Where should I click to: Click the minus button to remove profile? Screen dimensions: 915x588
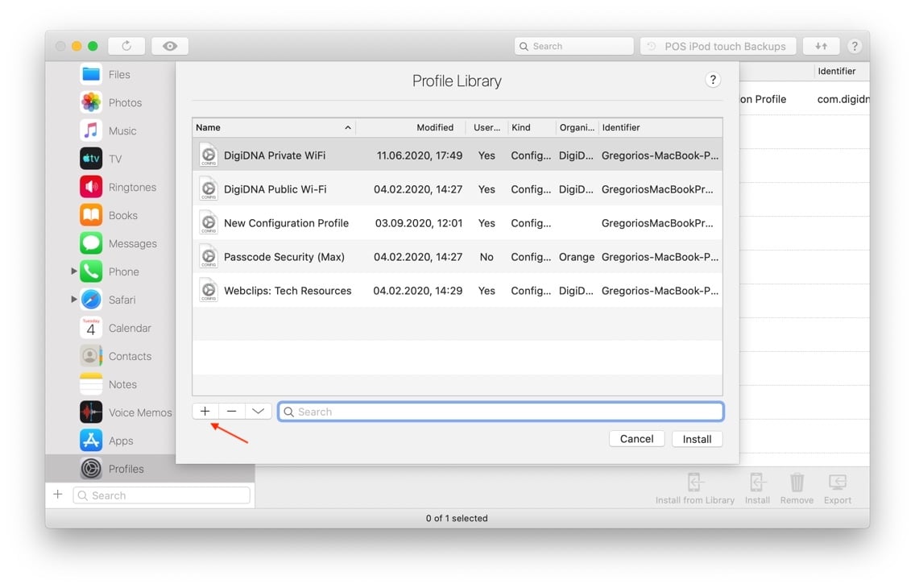pos(232,411)
